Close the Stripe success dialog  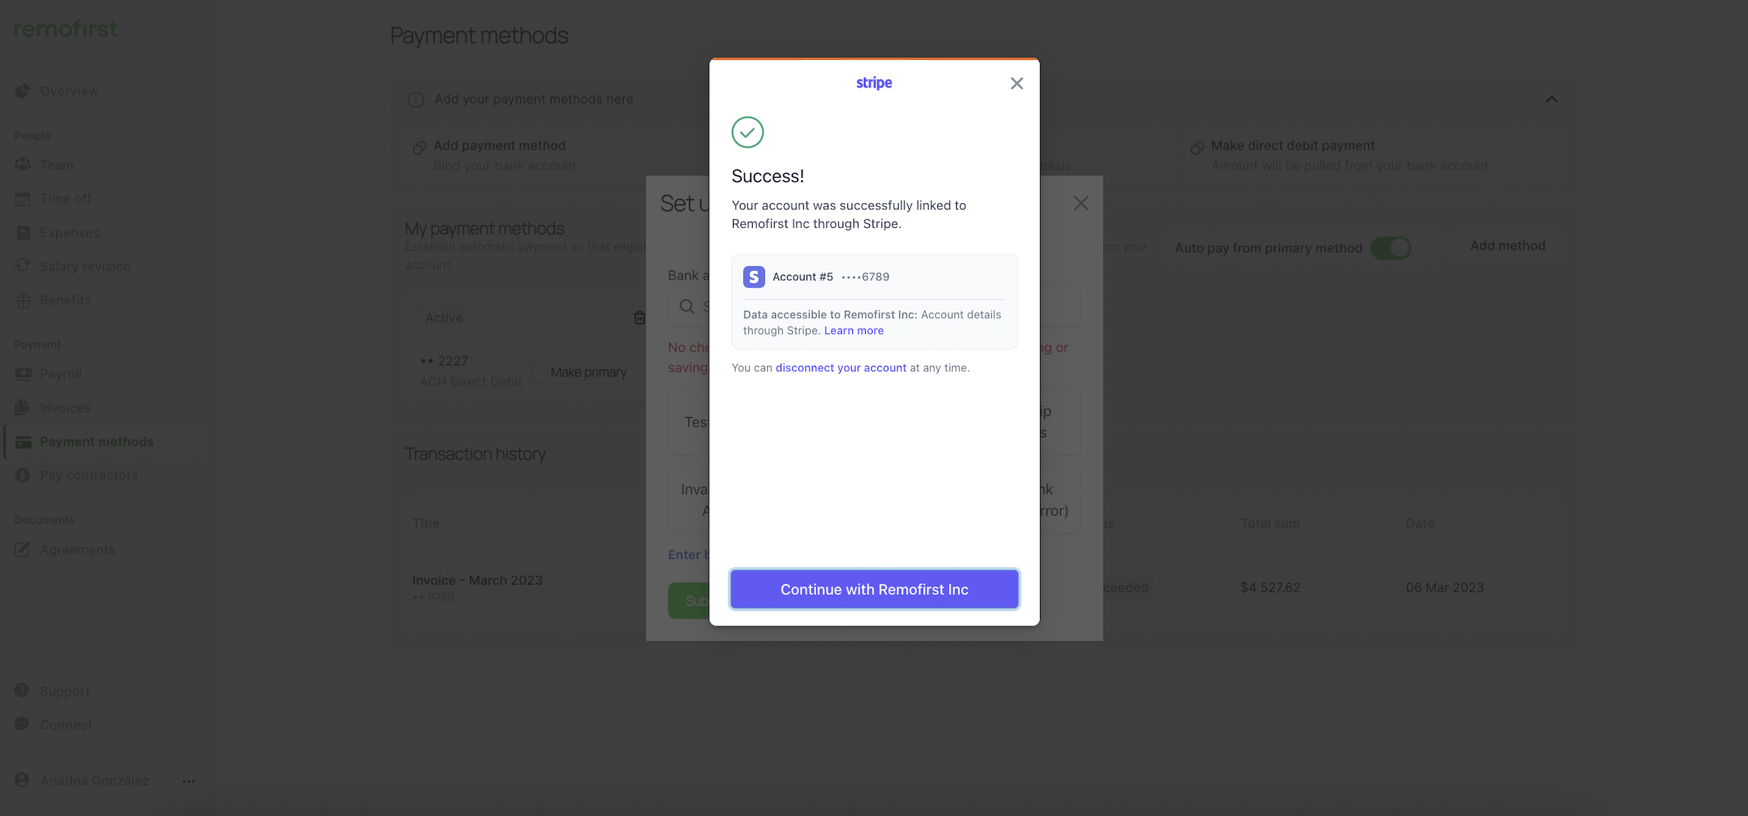1016,83
